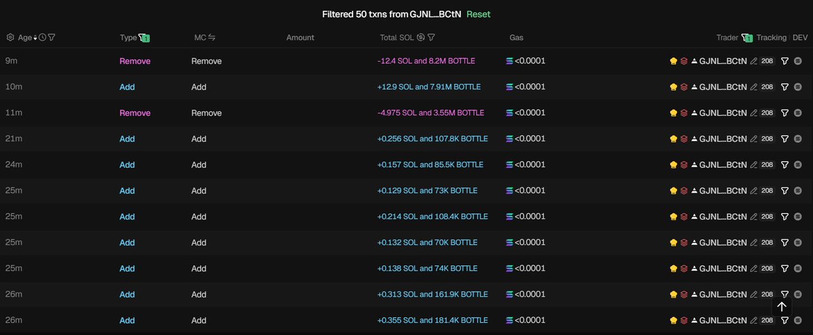Select '+0.157 SOL and 85.5K BOTTLE' value
This screenshot has height=335, width=813.
coord(431,164)
